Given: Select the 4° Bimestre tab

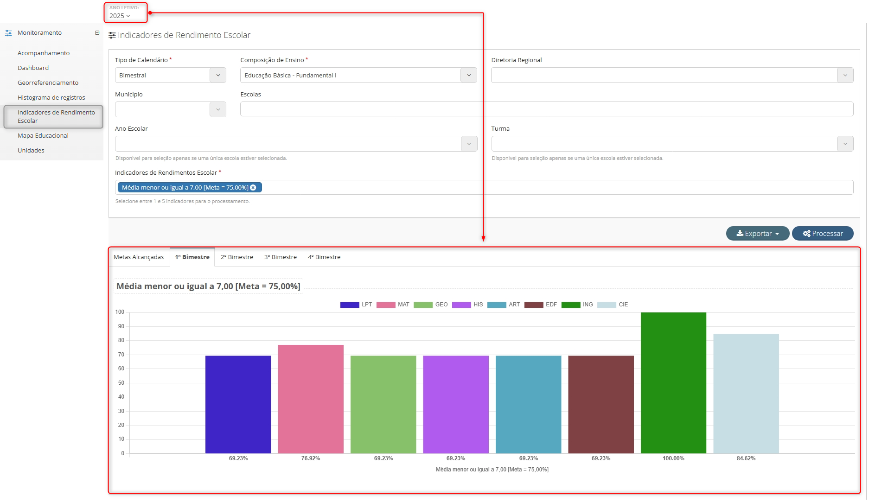Looking at the screenshot, I should [324, 257].
